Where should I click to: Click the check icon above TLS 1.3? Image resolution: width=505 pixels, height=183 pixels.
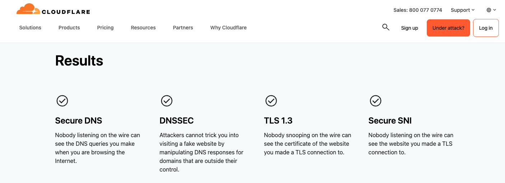pyautogui.click(x=271, y=101)
